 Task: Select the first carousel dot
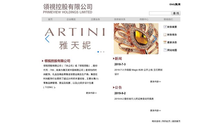click(98, 52)
